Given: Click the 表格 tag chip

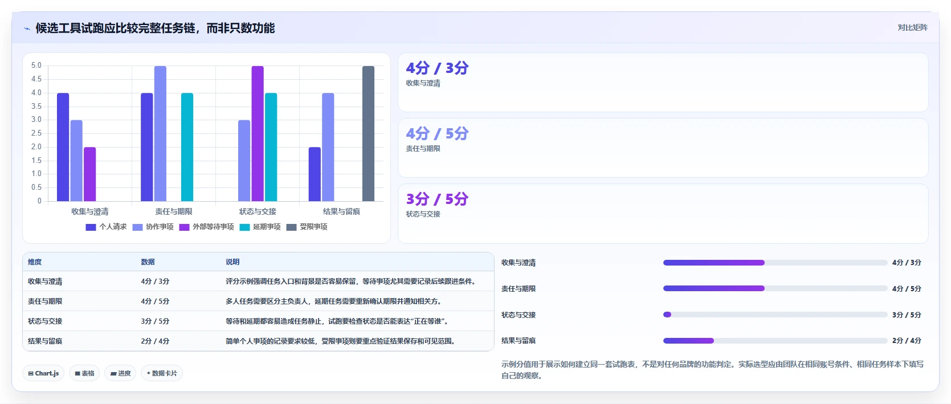Looking at the screenshot, I should [84, 373].
